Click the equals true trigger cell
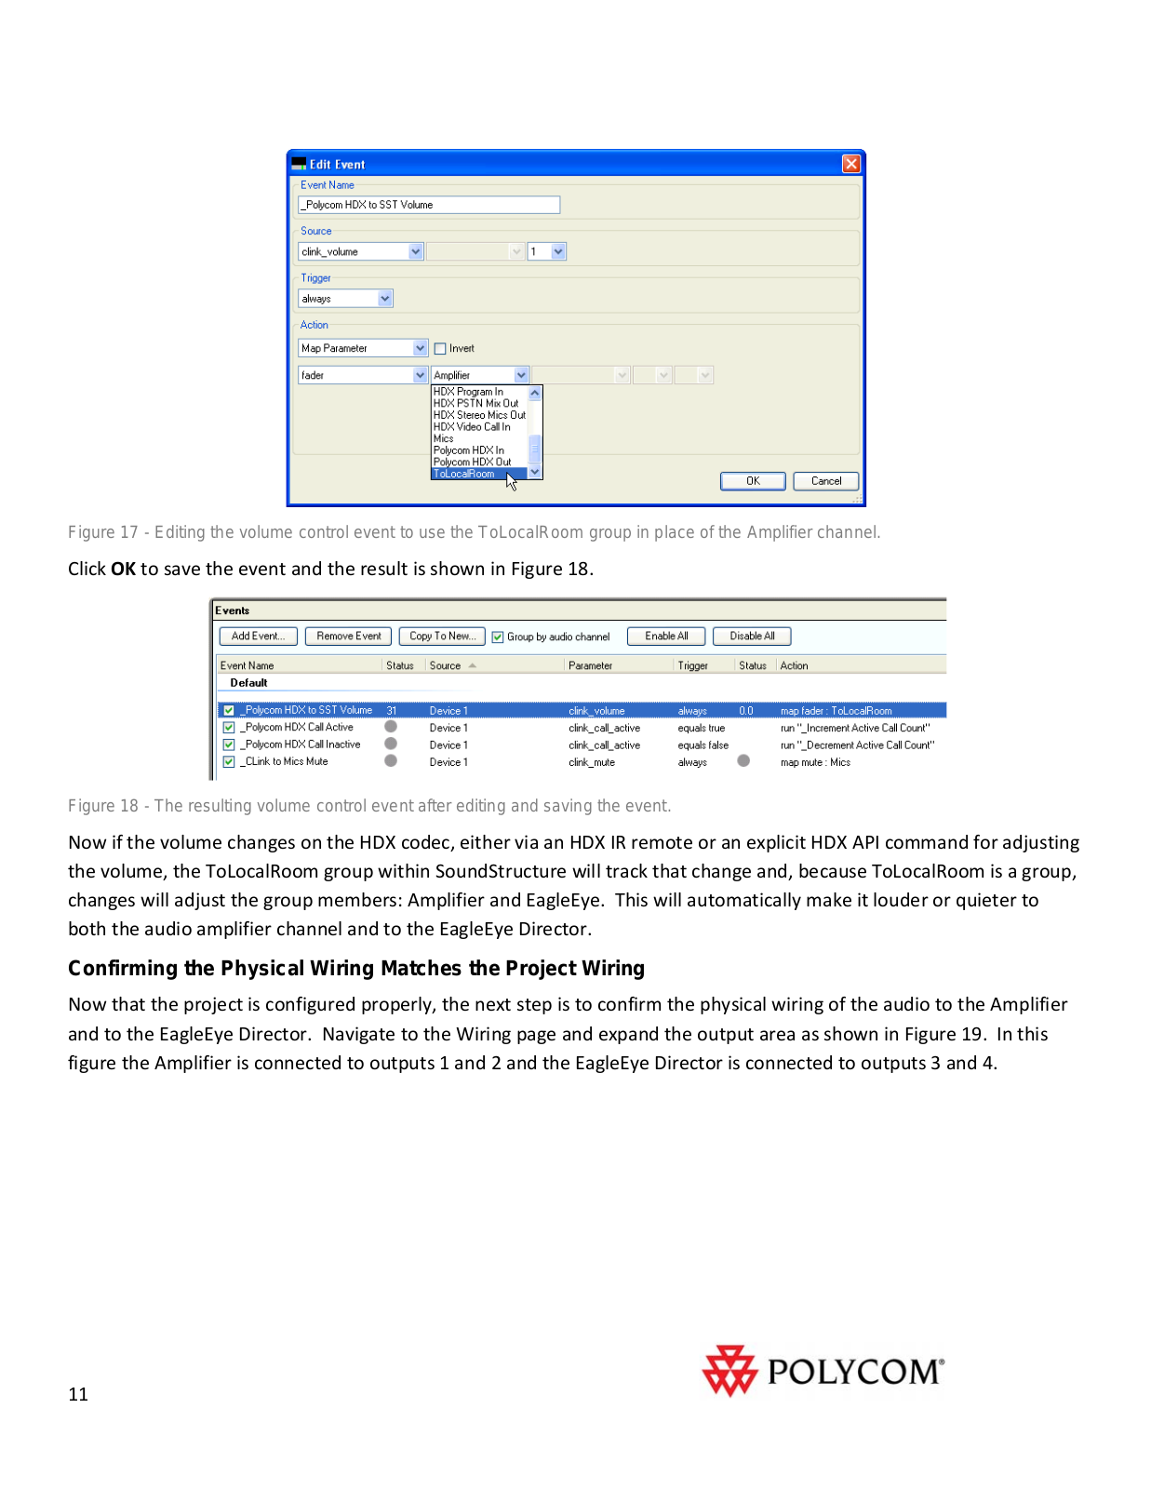This screenshot has width=1151, height=1489. coord(702,729)
